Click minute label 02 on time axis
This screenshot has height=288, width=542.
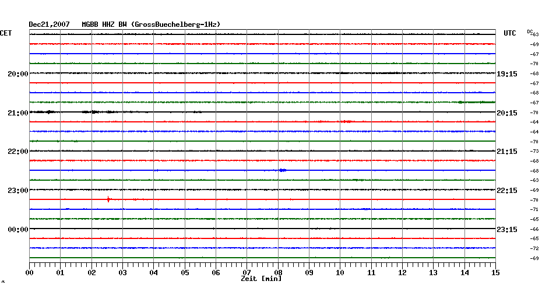pyautogui.click(x=91, y=273)
